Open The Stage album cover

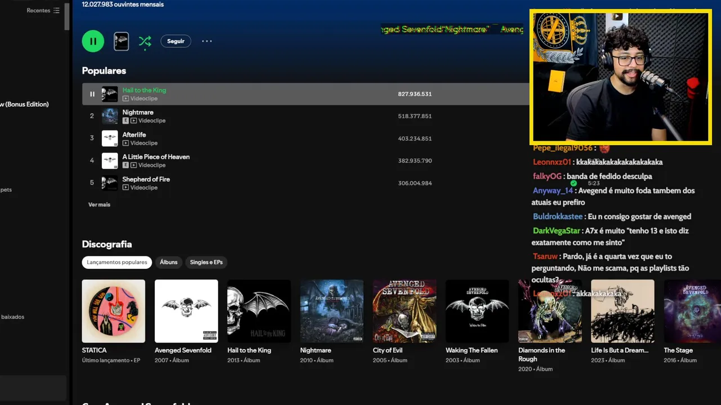pyautogui.click(x=692, y=311)
